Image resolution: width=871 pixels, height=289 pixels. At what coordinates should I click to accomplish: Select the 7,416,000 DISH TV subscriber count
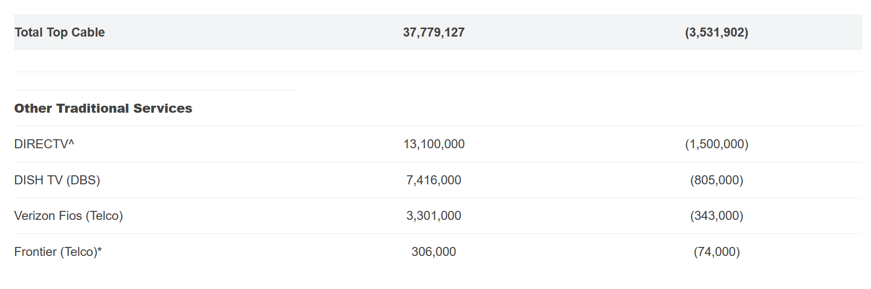pyautogui.click(x=434, y=180)
